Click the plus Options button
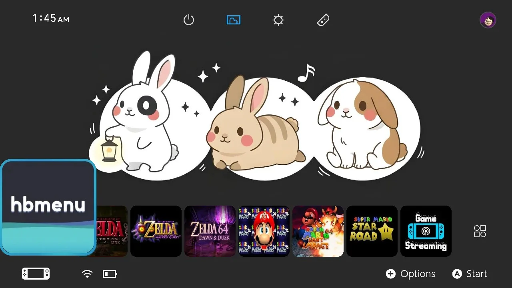Viewport: 512px width, 288px height. click(x=411, y=274)
